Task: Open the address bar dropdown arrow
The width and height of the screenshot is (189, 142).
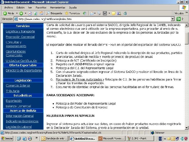Action: click(173, 19)
